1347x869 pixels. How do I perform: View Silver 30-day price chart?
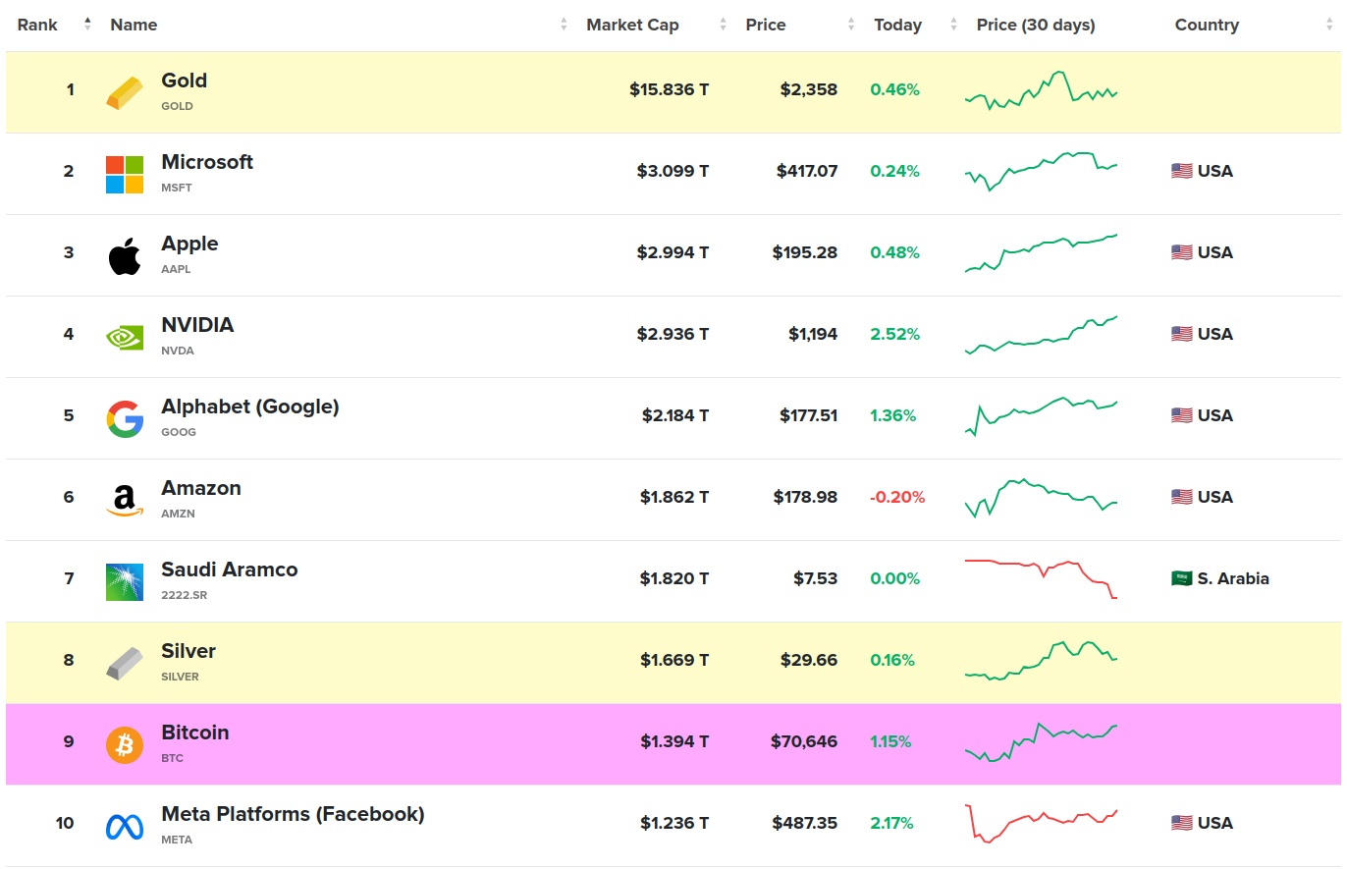(x=1041, y=660)
